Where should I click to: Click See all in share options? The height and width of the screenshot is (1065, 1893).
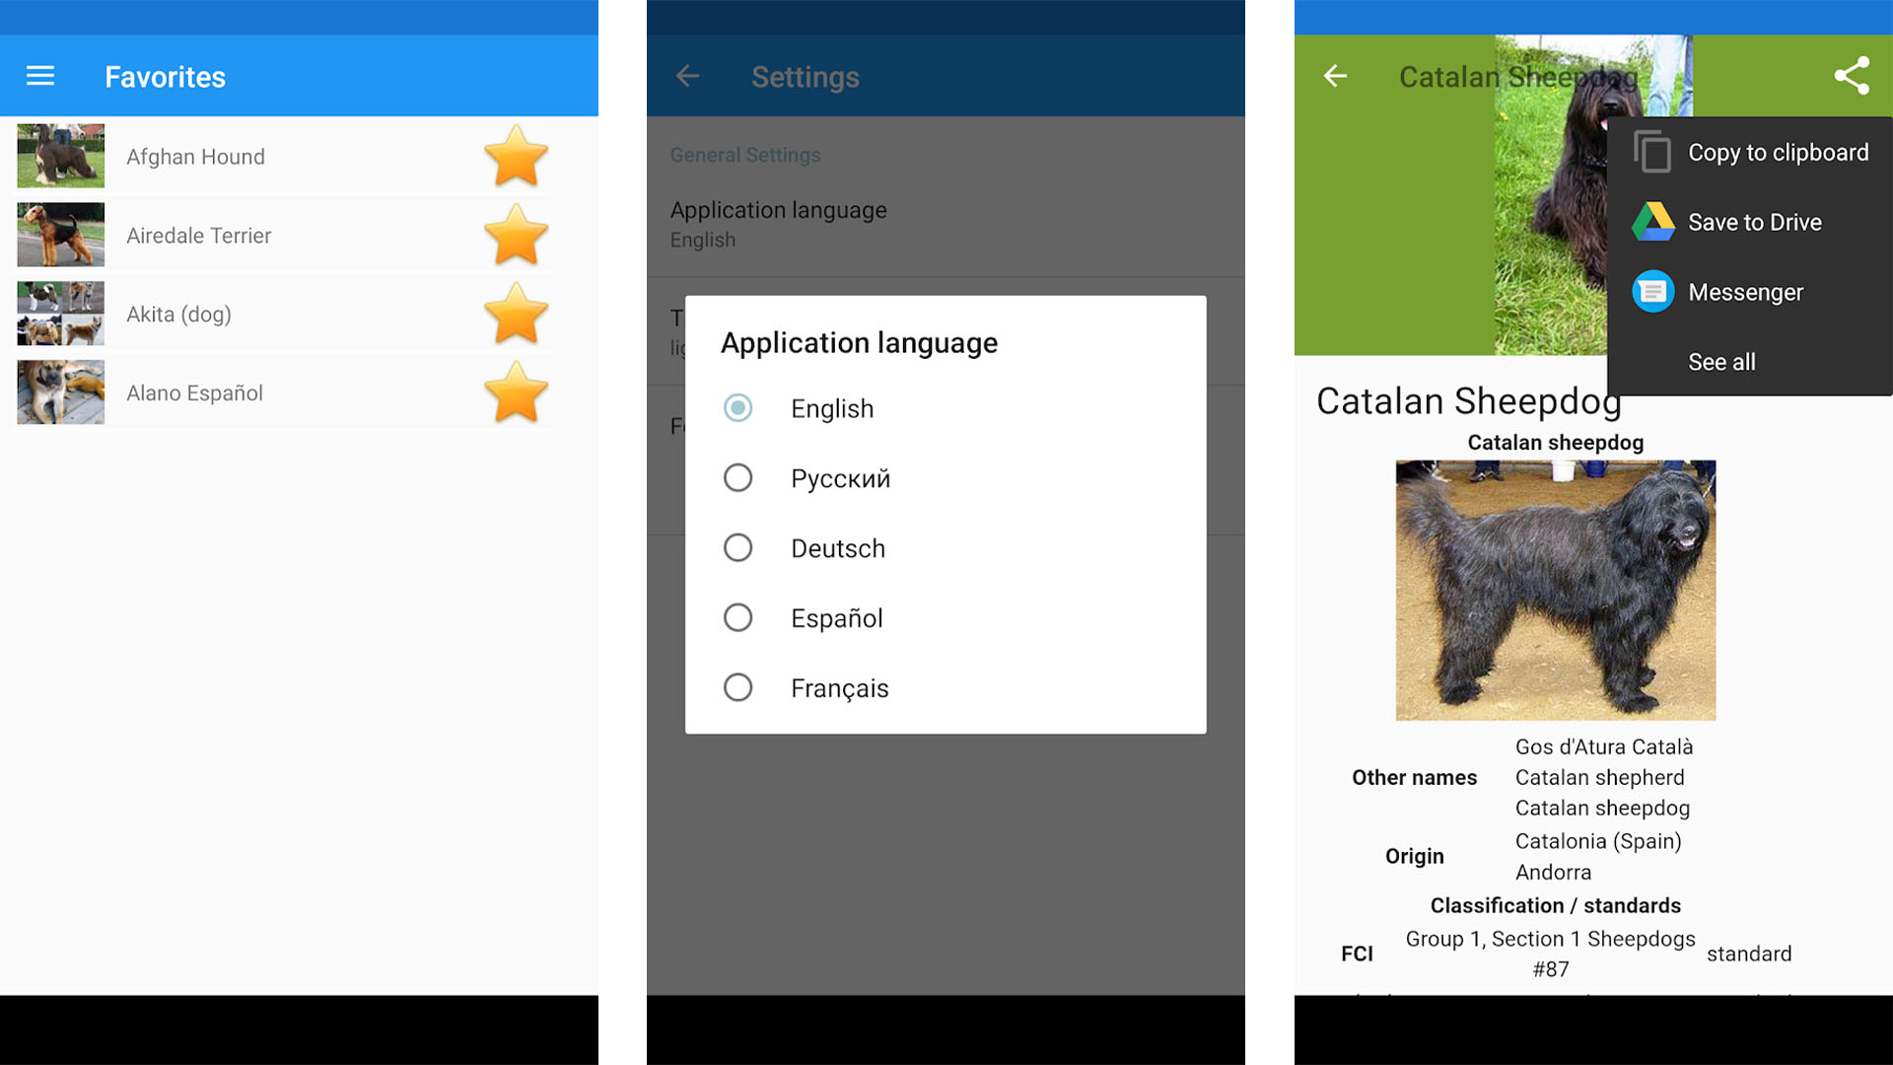pyautogui.click(x=1720, y=362)
